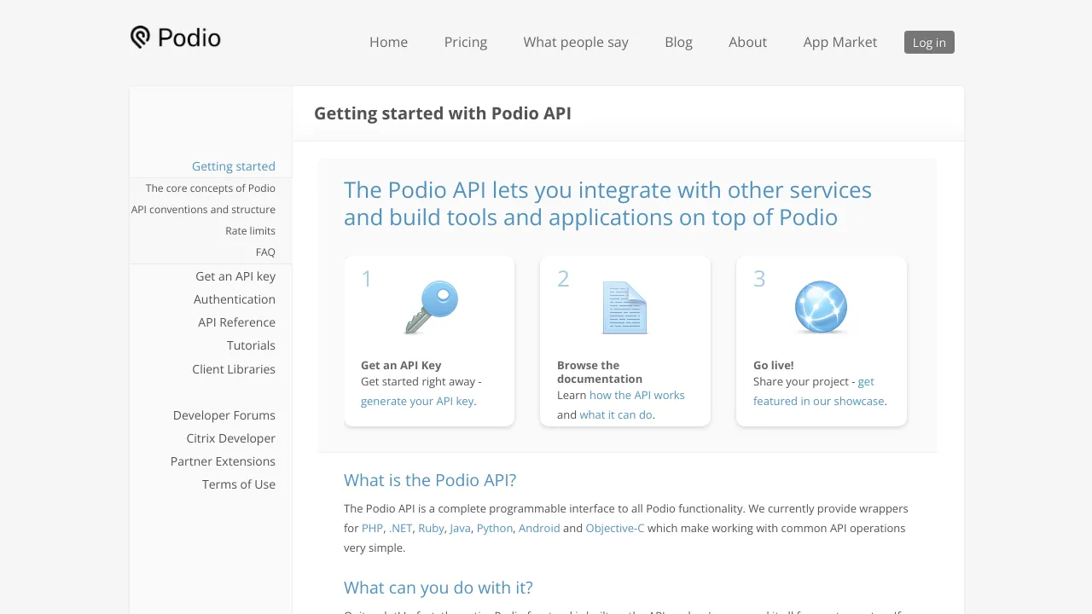Screen dimensions: 1092x614
Task: Click the Browse the documentation card title
Action: 600,372
